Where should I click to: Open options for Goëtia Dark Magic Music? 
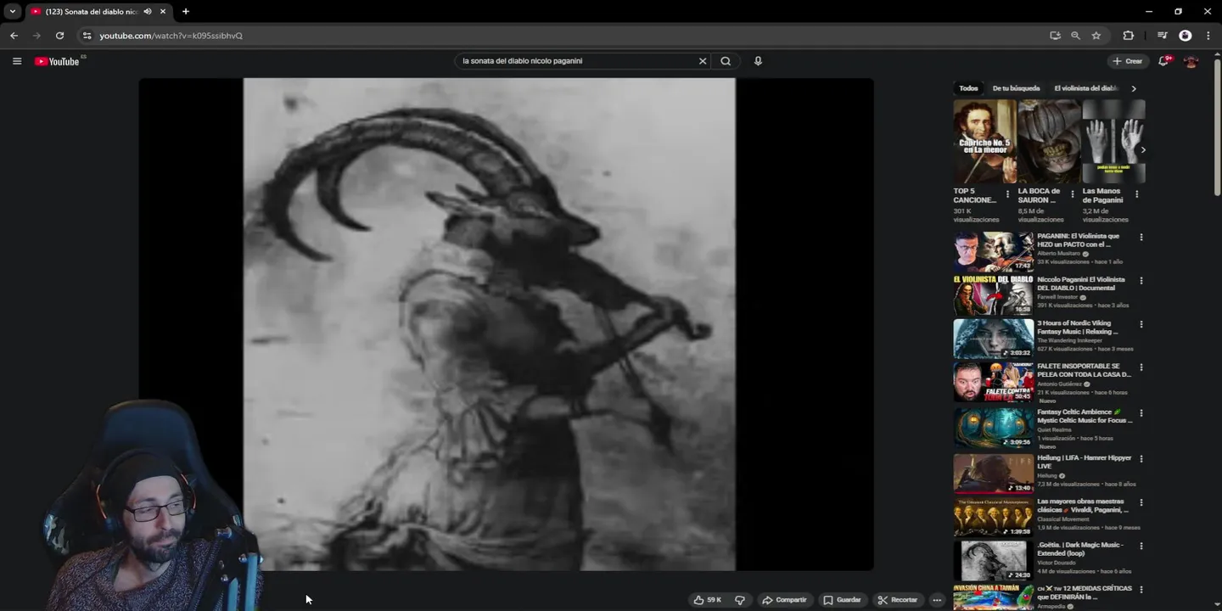click(1141, 546)
